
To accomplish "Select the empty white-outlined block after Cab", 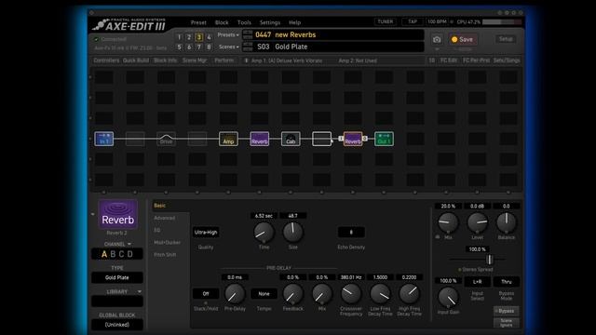I will click(321, 139).
